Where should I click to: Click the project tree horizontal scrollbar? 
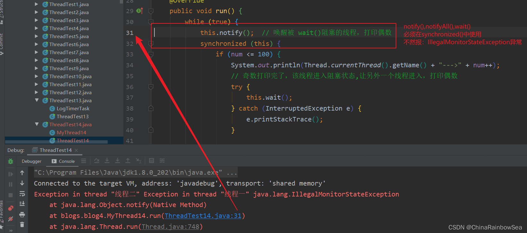(x=56, y=141)
